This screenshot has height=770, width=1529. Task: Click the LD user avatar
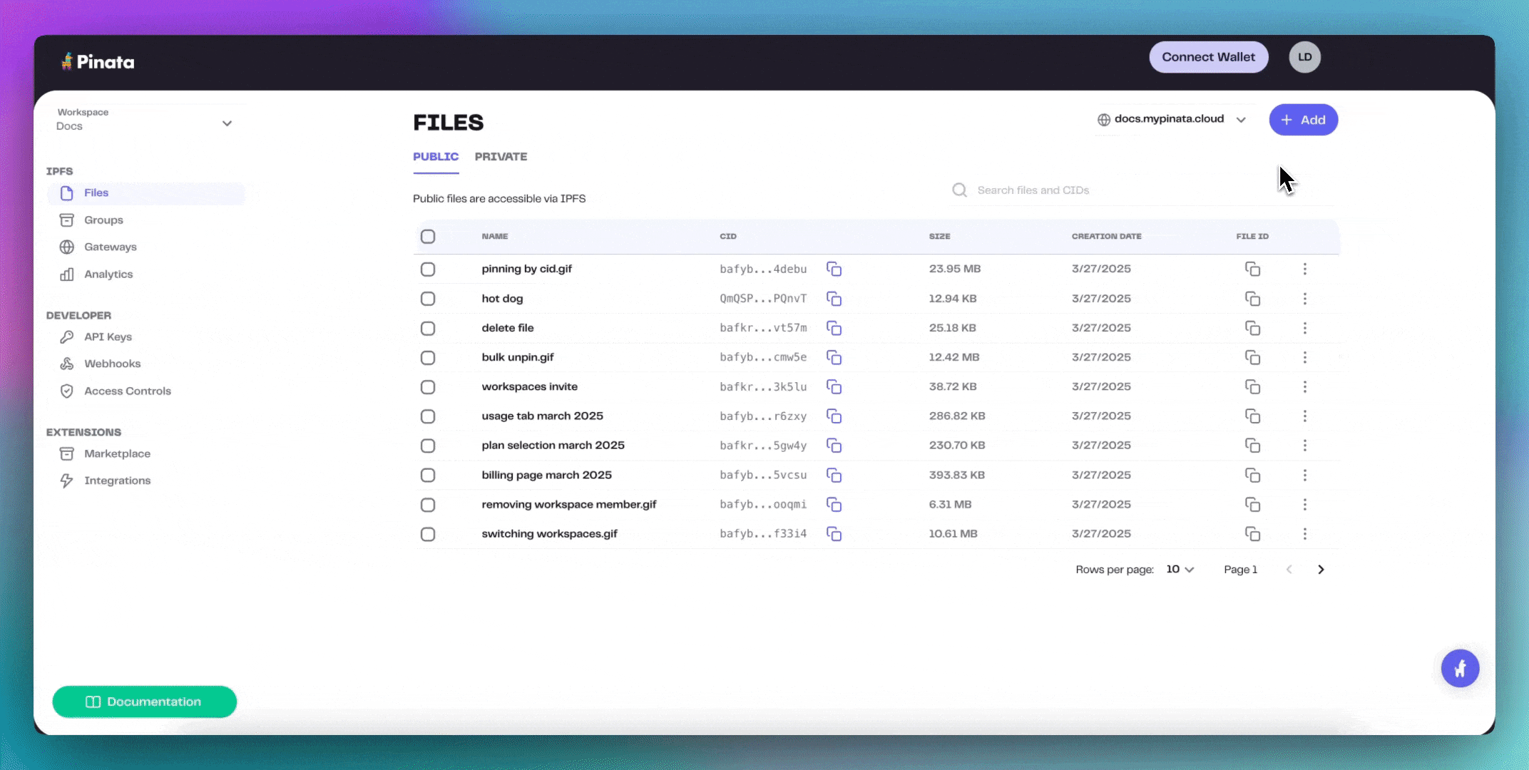[x=1304, y=57]
